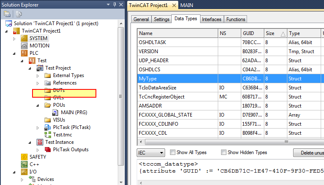Click the data types table horizontal scrollbar thumb
Viewport: 324px width, 185px height.
click(235, 142)
